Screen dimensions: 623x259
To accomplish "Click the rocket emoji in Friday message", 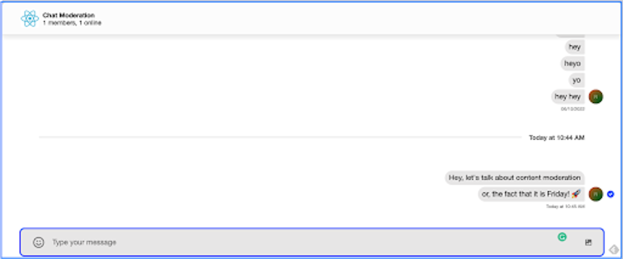I will (576, 194).
